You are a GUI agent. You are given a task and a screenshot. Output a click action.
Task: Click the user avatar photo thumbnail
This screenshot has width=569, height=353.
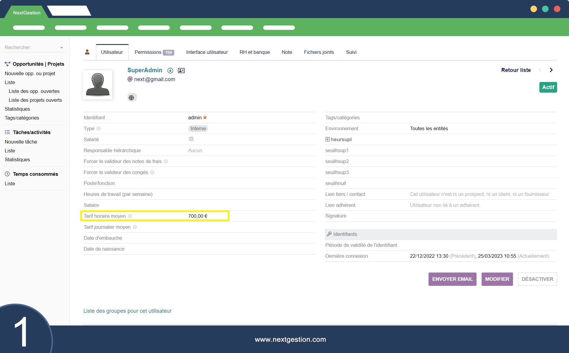[x=98, y=85]
